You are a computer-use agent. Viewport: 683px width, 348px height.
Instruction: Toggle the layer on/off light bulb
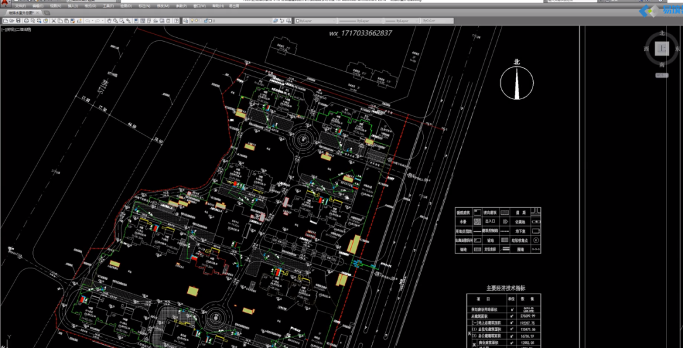[x=192, y=21]
